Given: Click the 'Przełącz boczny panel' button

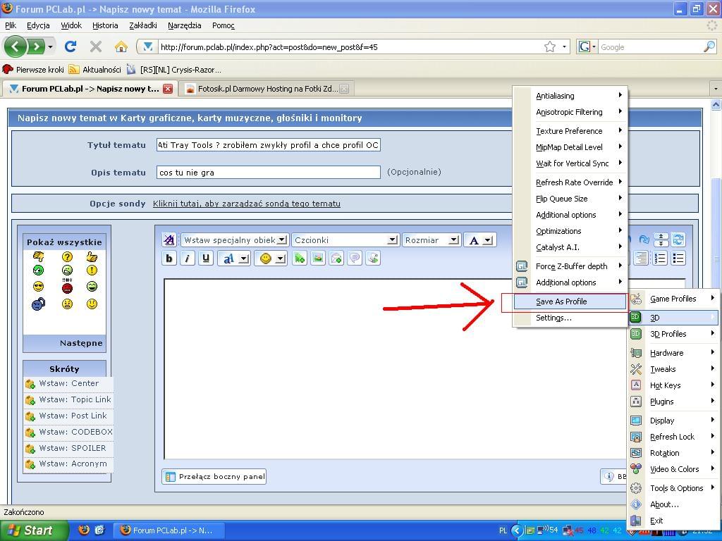Looking at the screenshot, I should point(214,476).
